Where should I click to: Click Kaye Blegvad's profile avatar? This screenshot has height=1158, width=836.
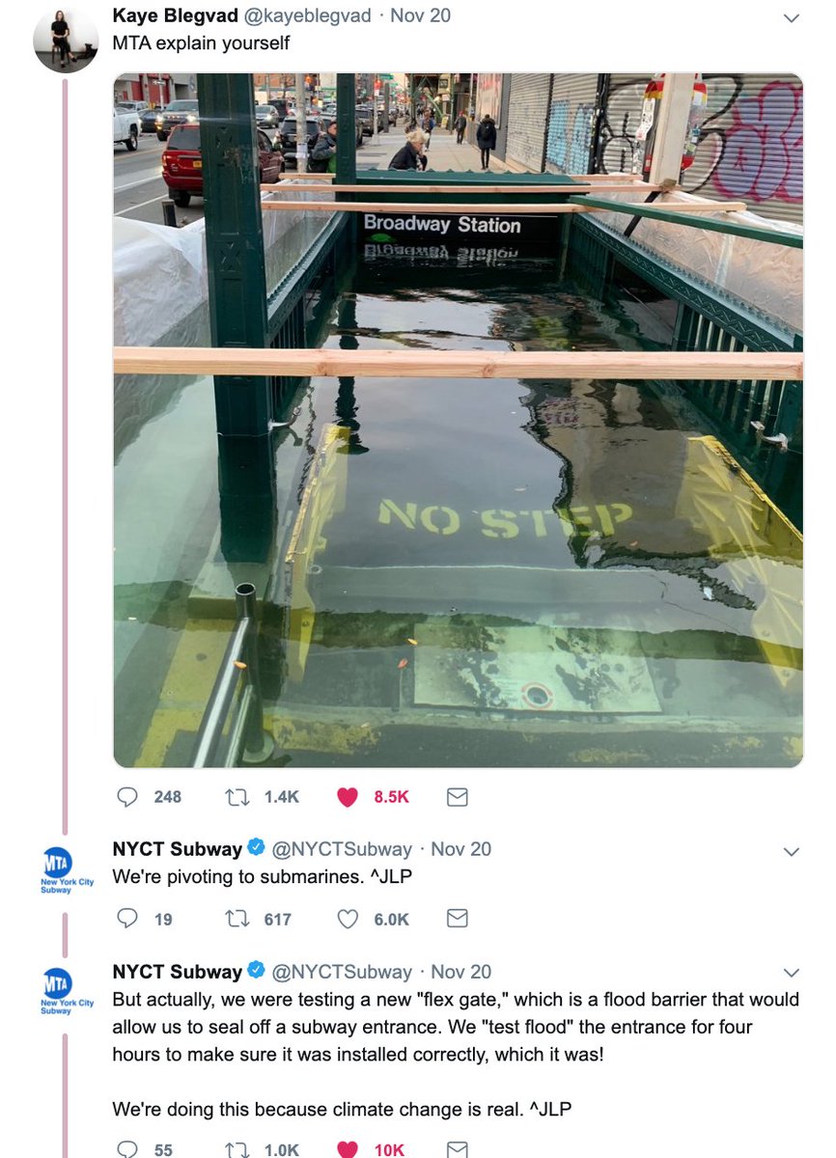(x=66, y=40)
